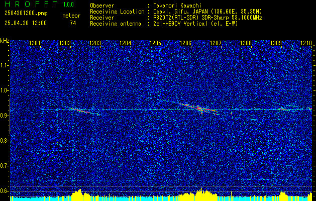Viewport: 316px width, 201px height.
Task: Click the 1203 time marker
Action: (x=95, y=43)
